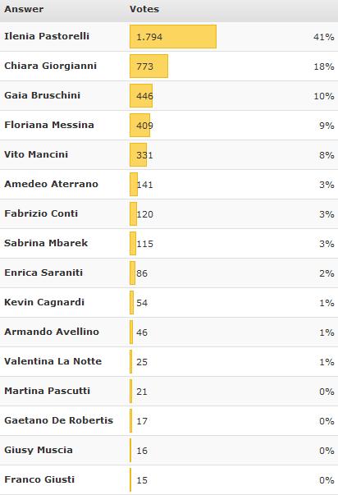Click the Martina Pascutti name
Image resolution: width=338 pixels, height=495 pixels.
pos(47,391)
